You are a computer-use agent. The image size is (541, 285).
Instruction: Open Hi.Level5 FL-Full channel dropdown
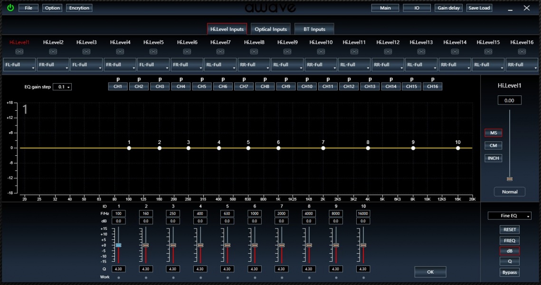pos(153,65)
